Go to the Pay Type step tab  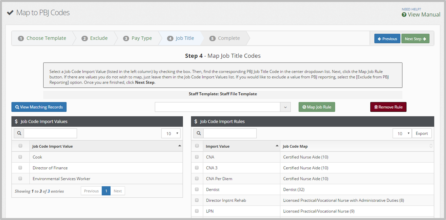click(138, 38)
